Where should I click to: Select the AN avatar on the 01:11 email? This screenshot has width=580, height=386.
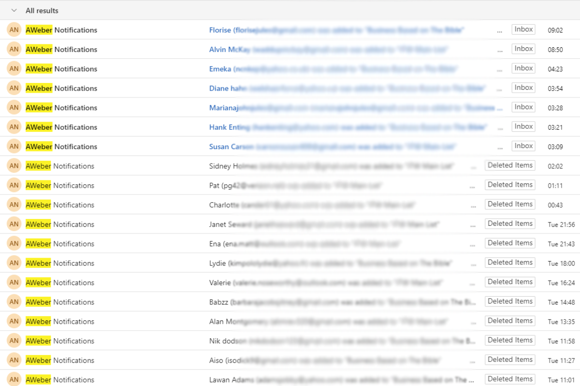(14, 185)
